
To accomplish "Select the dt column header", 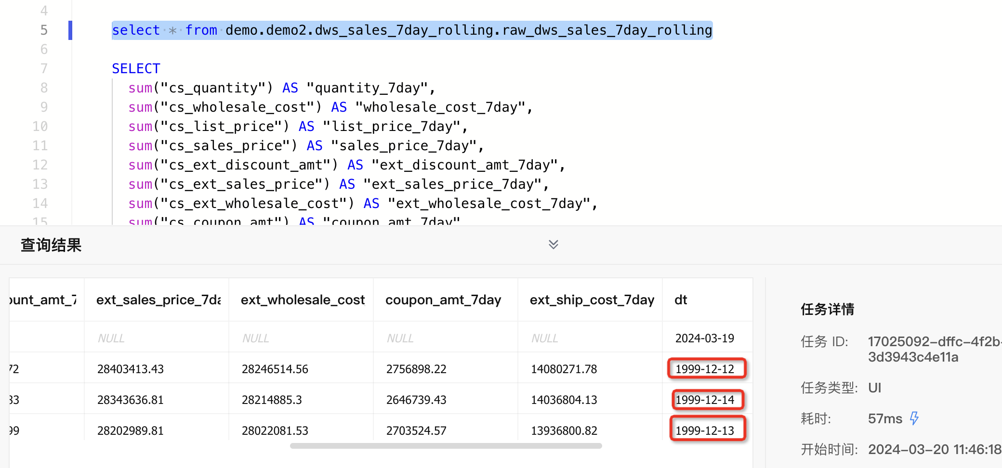I will coord(680,300).
